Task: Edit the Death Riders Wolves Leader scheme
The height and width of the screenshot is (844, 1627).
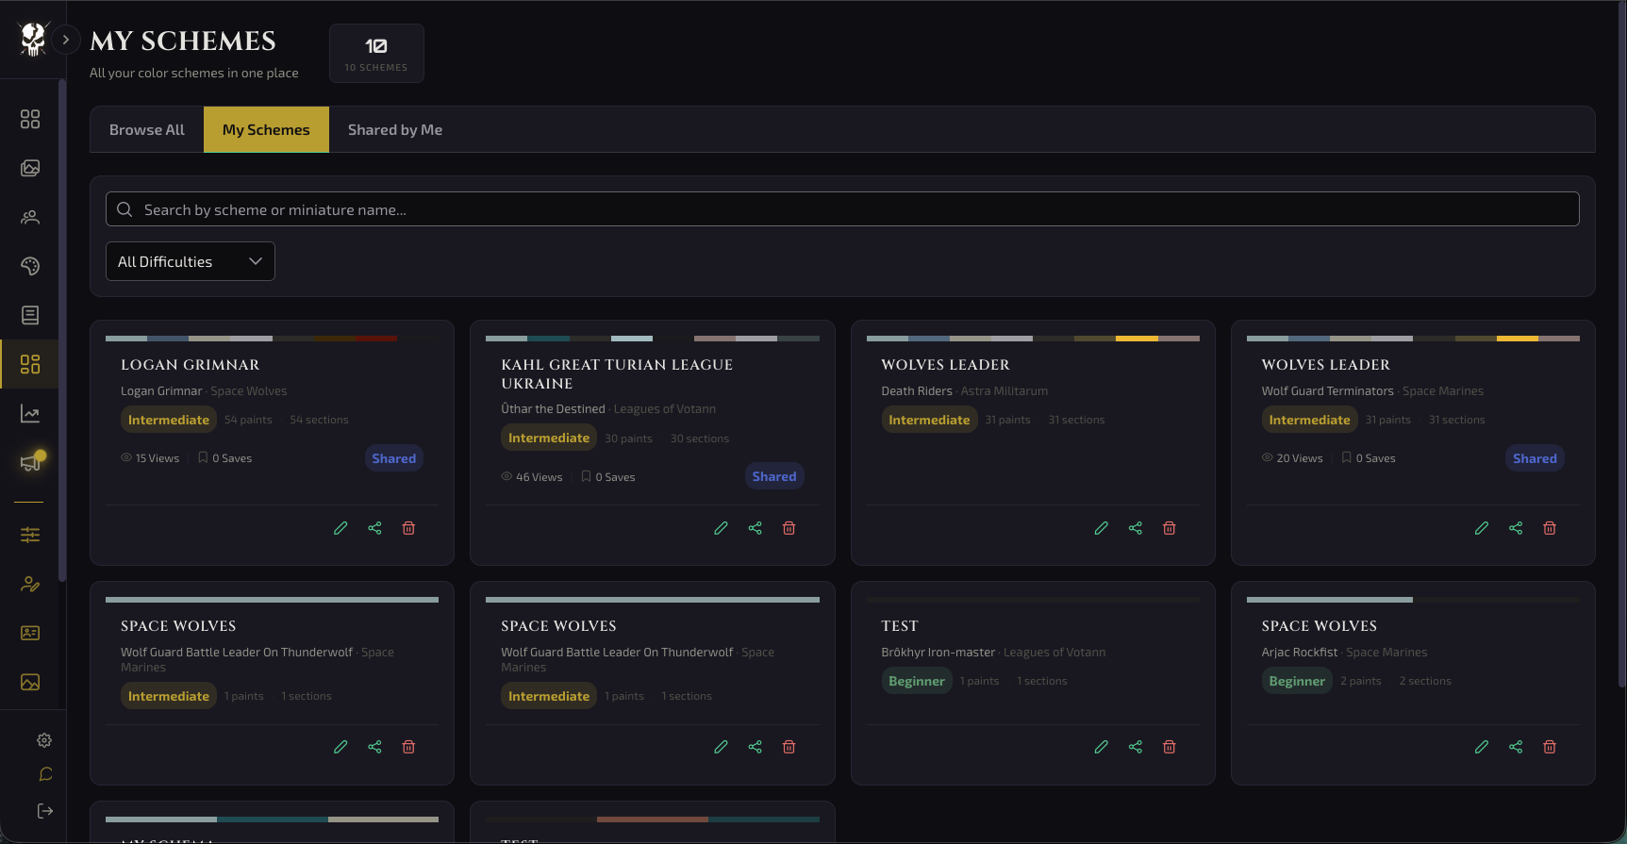Action: tap(1101, 528)
